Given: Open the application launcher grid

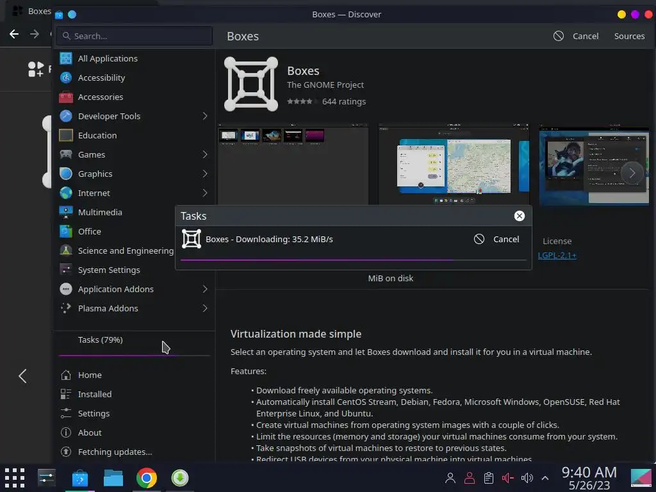Looking at the screenshot, I should click(x=15, y=478).
